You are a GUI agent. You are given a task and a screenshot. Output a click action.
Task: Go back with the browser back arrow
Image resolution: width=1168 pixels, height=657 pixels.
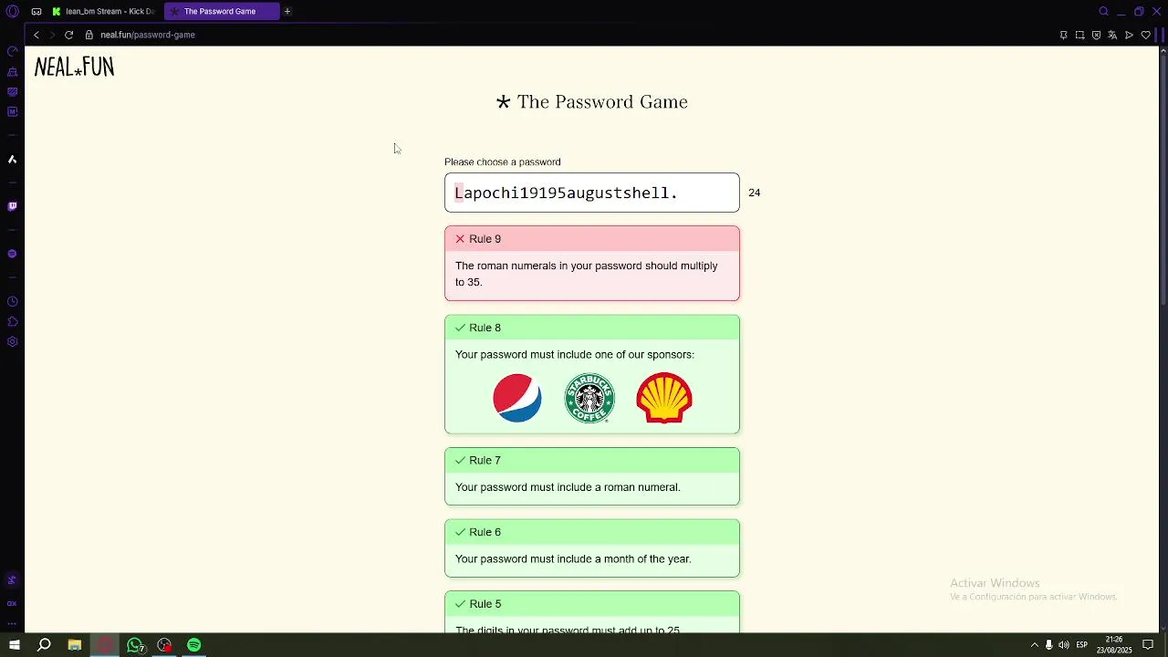point(36,35)
